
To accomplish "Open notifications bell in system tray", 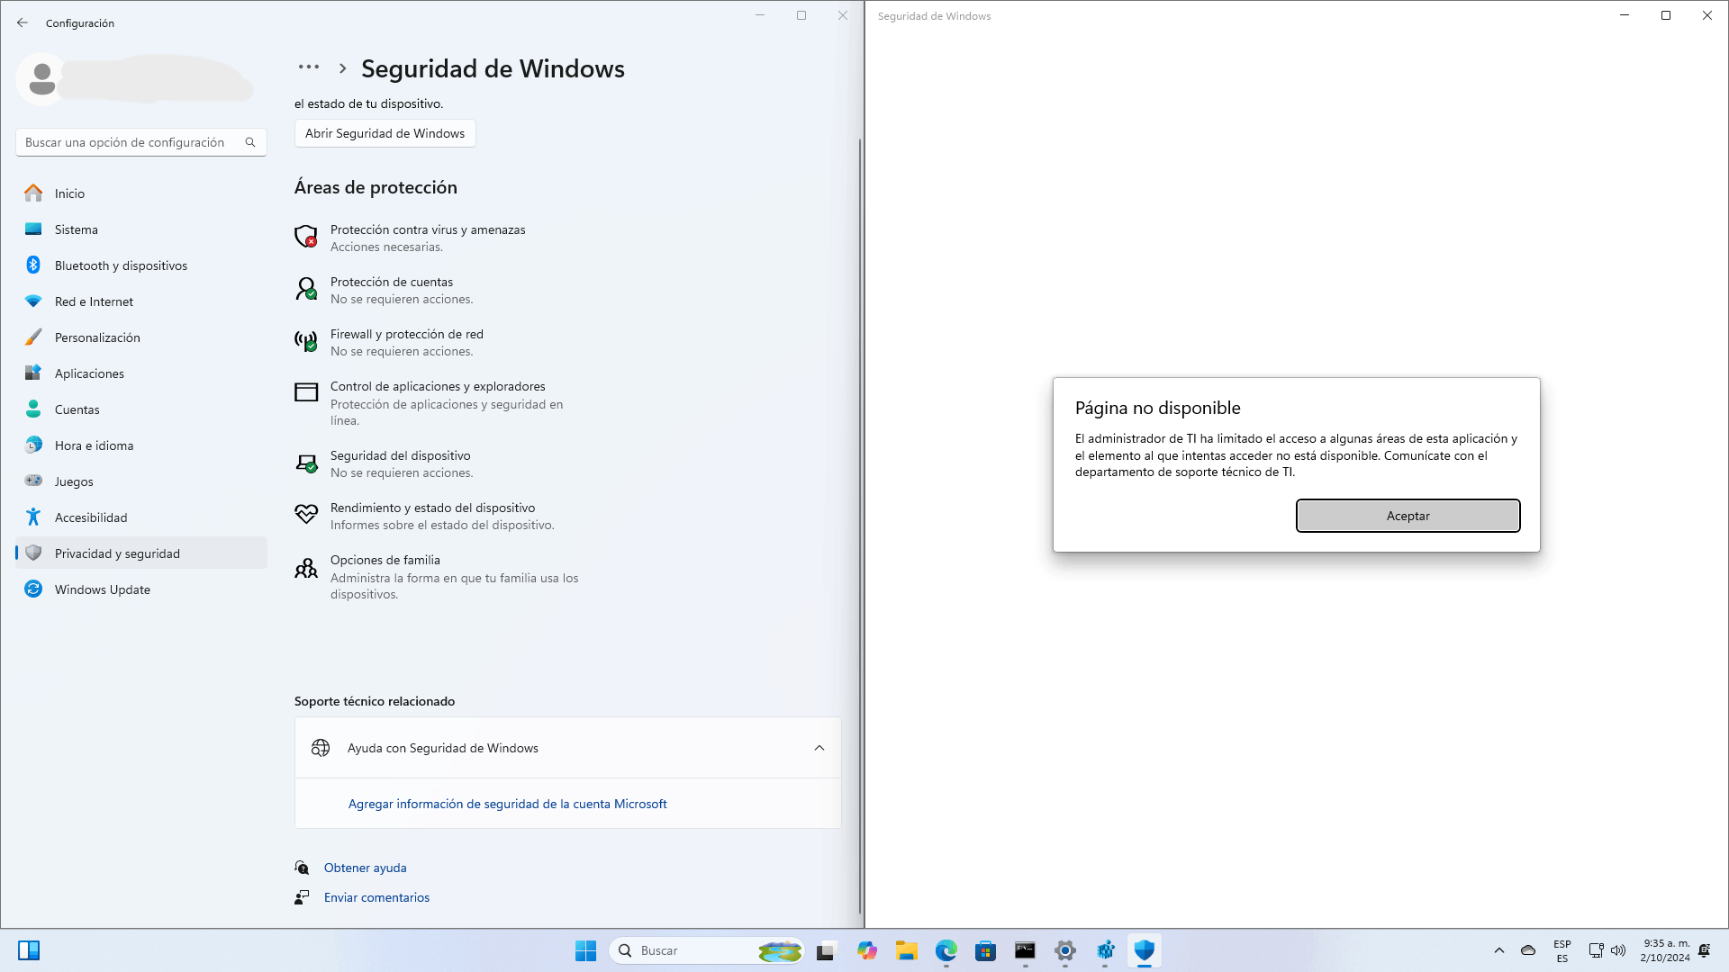I will 1705,950.
